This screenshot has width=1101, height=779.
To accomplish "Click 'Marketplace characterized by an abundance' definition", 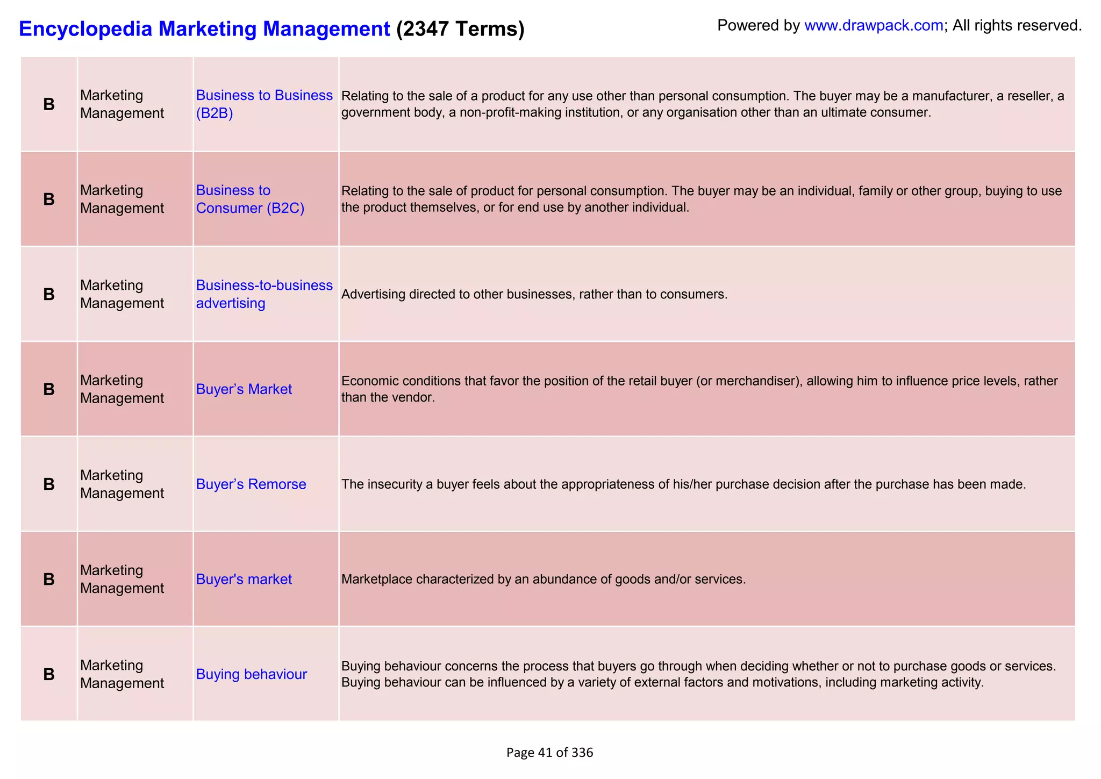I will click(x=544, y=580).
